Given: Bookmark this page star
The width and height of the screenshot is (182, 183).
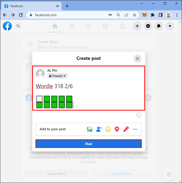Looking at the screenshot, I should 134,15.
